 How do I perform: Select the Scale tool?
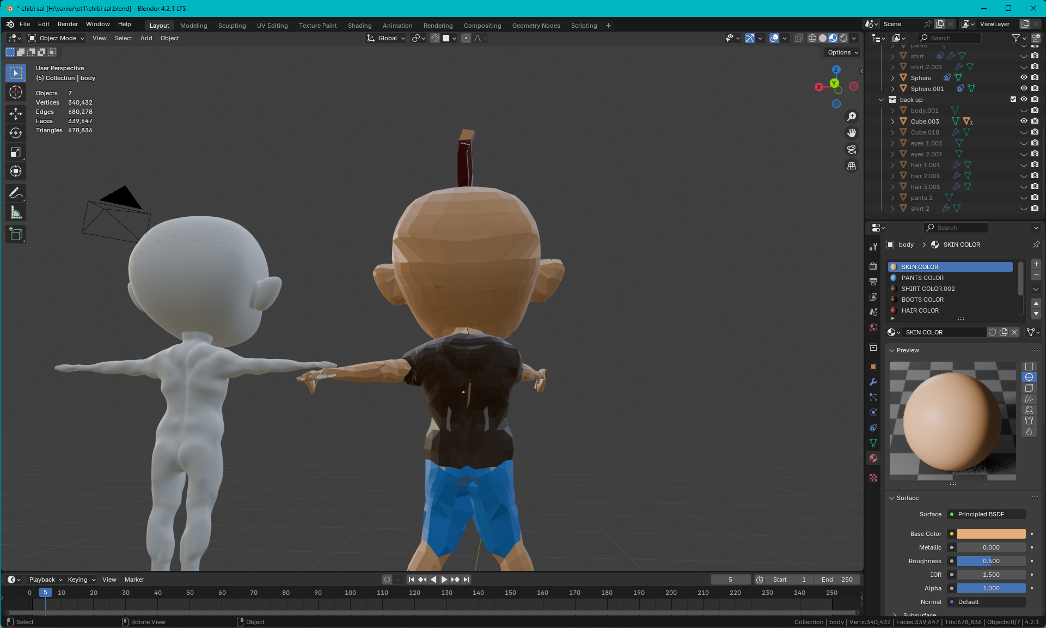[x=16, y=153]
